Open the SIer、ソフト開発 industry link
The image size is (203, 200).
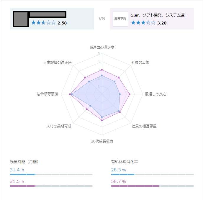(159, 15)
